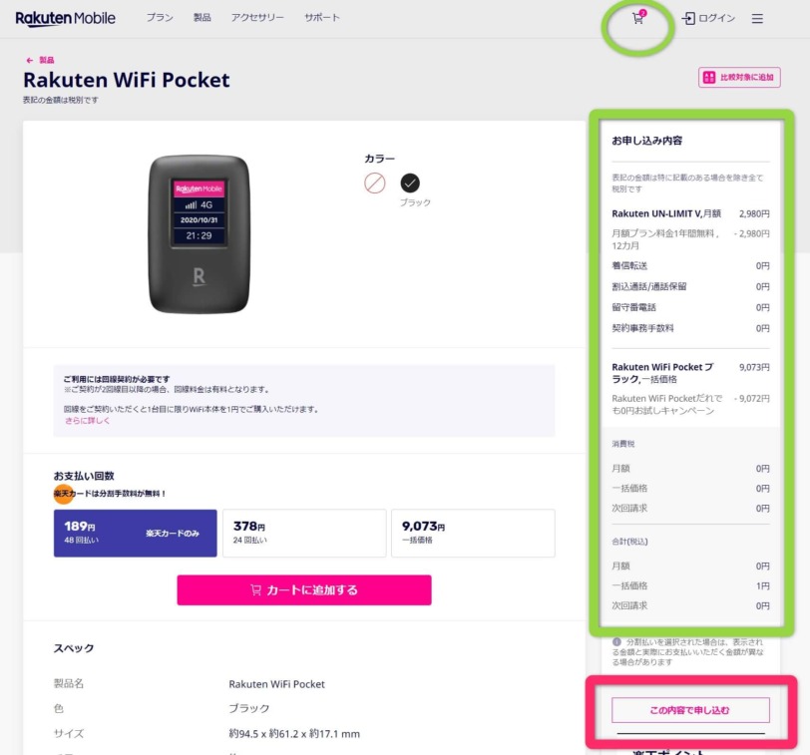This screenshot has width=810, height=755.
Task: Open the プラン menu
Action: click(x=160, y=18)
